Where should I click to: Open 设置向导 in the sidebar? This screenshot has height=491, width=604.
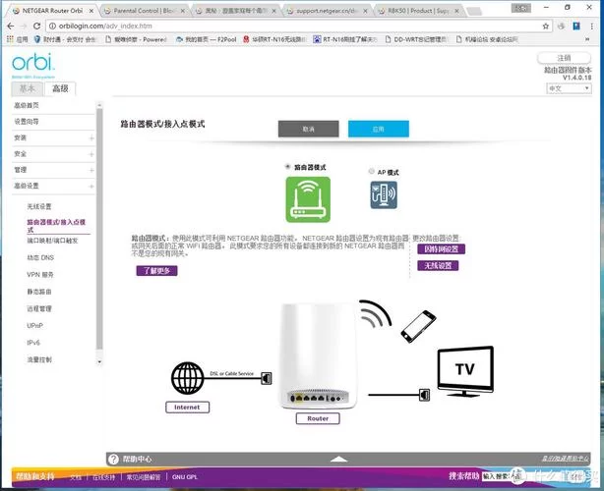[27, 122]
